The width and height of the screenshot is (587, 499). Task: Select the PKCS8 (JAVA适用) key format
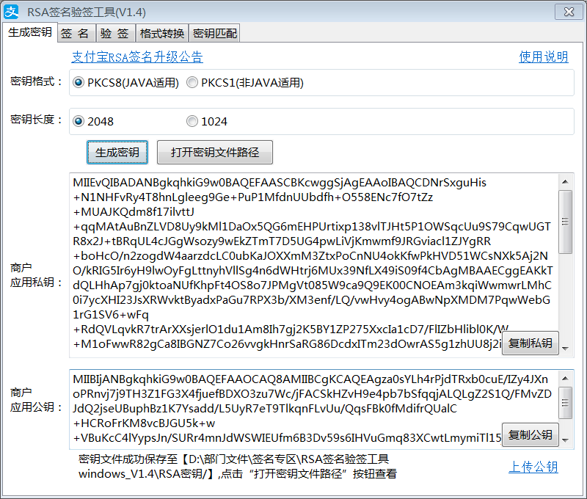(79, 83)
